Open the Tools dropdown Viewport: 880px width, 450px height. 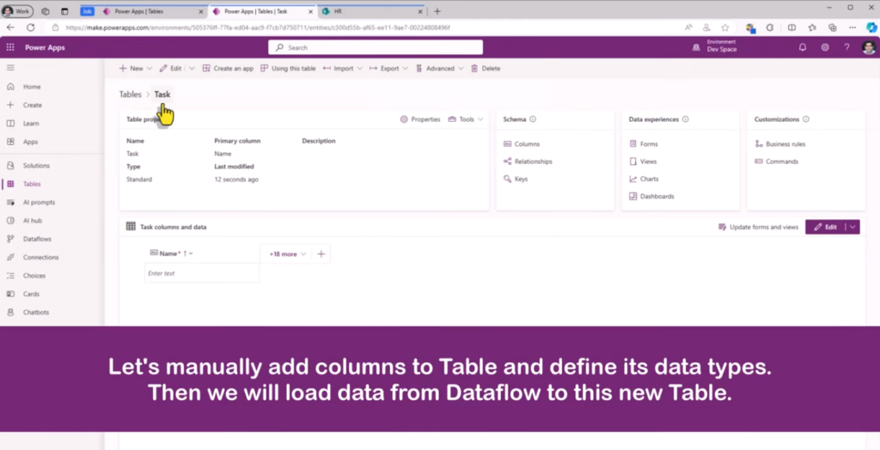tap(466, 119)
